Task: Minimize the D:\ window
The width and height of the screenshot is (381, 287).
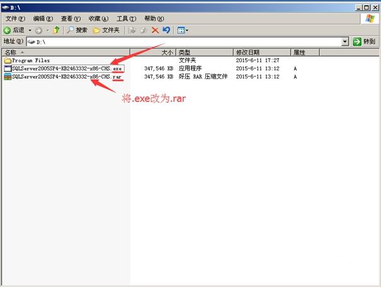Action: pyautogui.click(x=359, y=8)
